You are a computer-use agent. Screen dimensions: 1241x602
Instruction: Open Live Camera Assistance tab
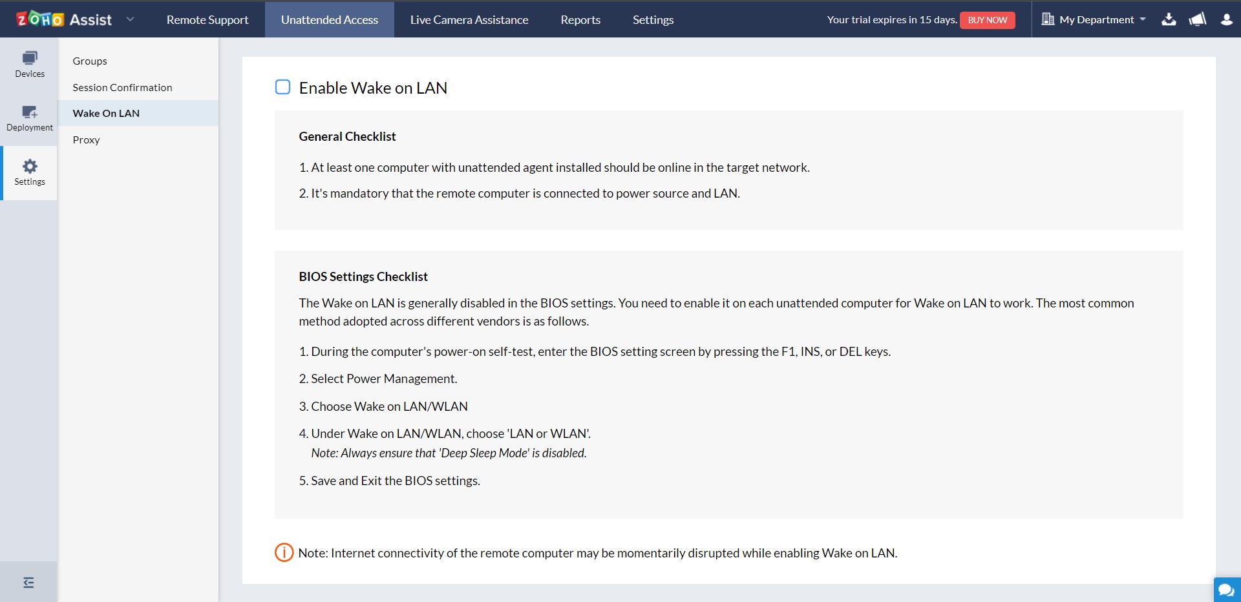[469, 19]
